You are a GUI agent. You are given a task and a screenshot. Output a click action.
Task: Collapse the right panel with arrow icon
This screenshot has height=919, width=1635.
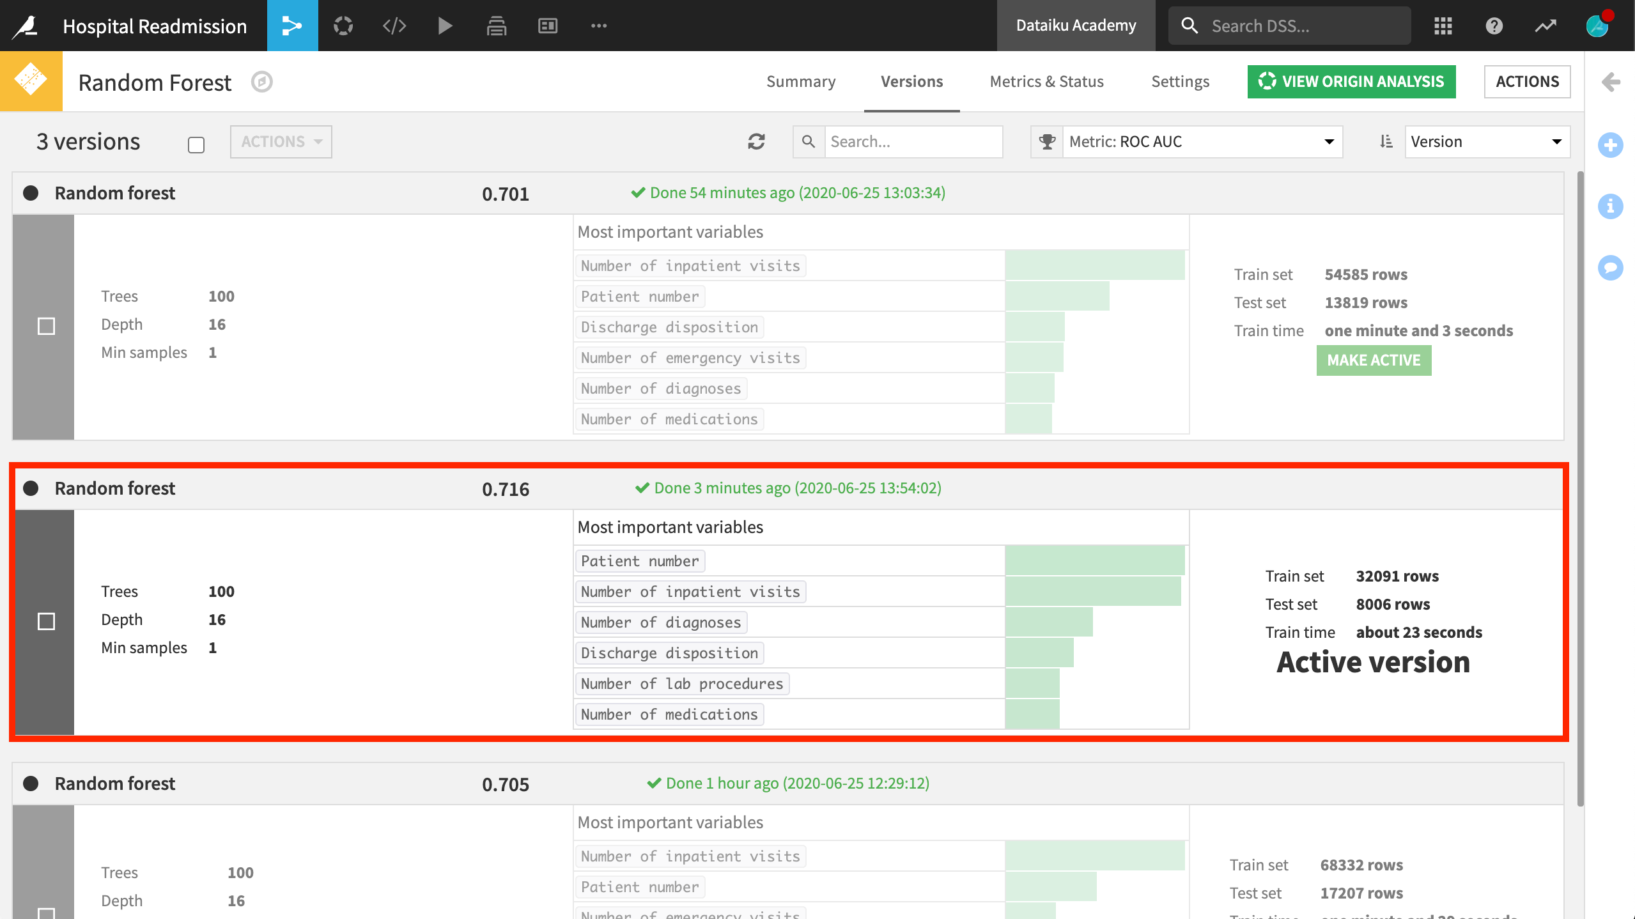tap(1611, 82)
